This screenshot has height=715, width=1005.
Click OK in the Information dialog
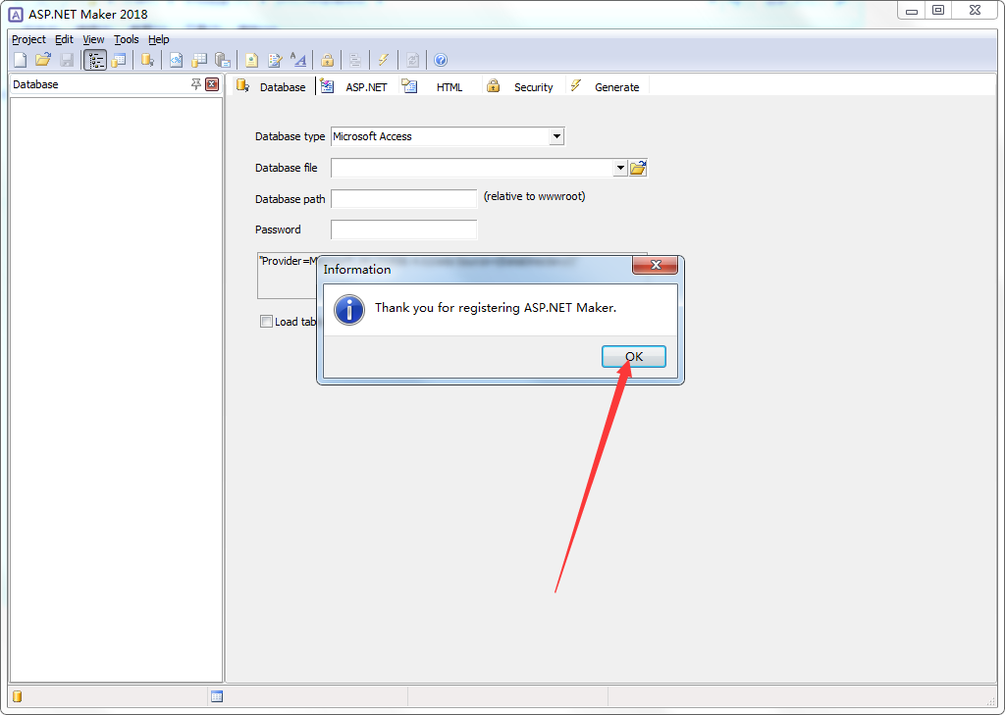tap(634, 357)
